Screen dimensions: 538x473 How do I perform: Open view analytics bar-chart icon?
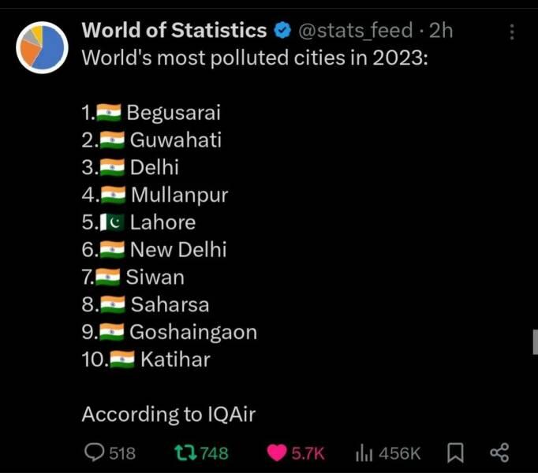tap(364, 453)
